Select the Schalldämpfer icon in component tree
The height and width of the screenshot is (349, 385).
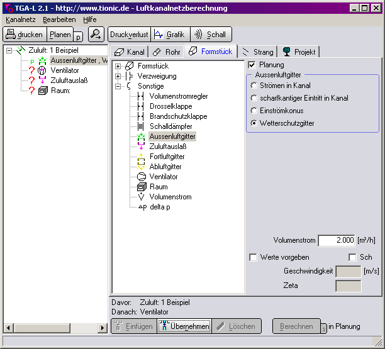pos(141,126)
